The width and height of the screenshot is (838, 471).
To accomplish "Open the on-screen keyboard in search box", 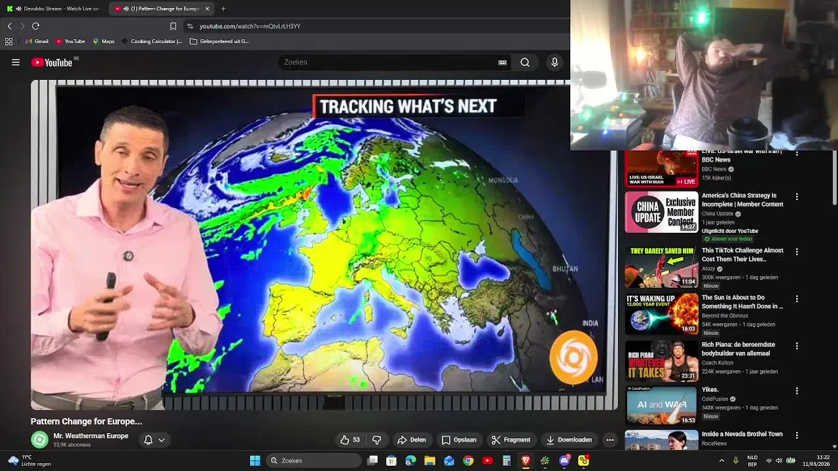I will pos(502,63).
